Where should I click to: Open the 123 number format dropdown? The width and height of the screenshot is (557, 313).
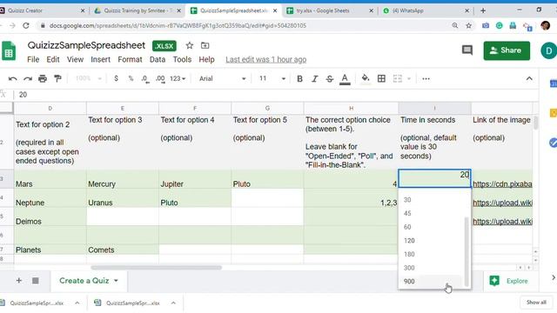tap(178, 78)
